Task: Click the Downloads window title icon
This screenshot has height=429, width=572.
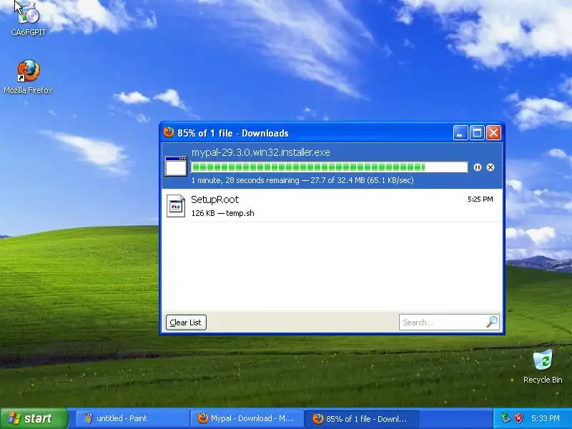Action: point(169,132)
